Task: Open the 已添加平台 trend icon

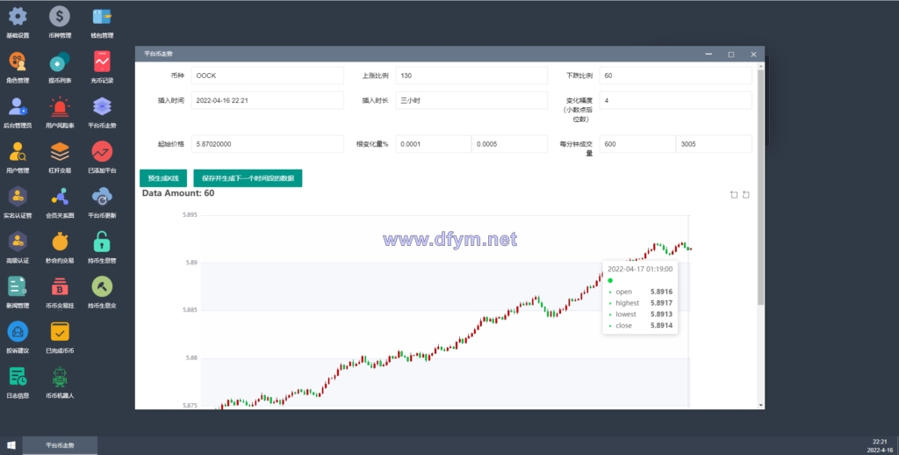Action: pos(102,151)
